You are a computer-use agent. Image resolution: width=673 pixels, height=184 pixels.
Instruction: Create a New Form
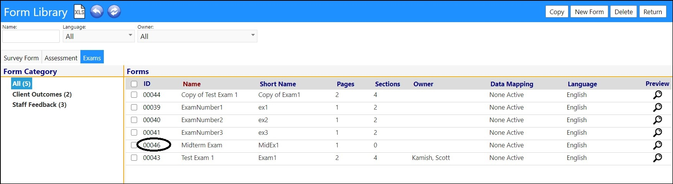(589, 12)
